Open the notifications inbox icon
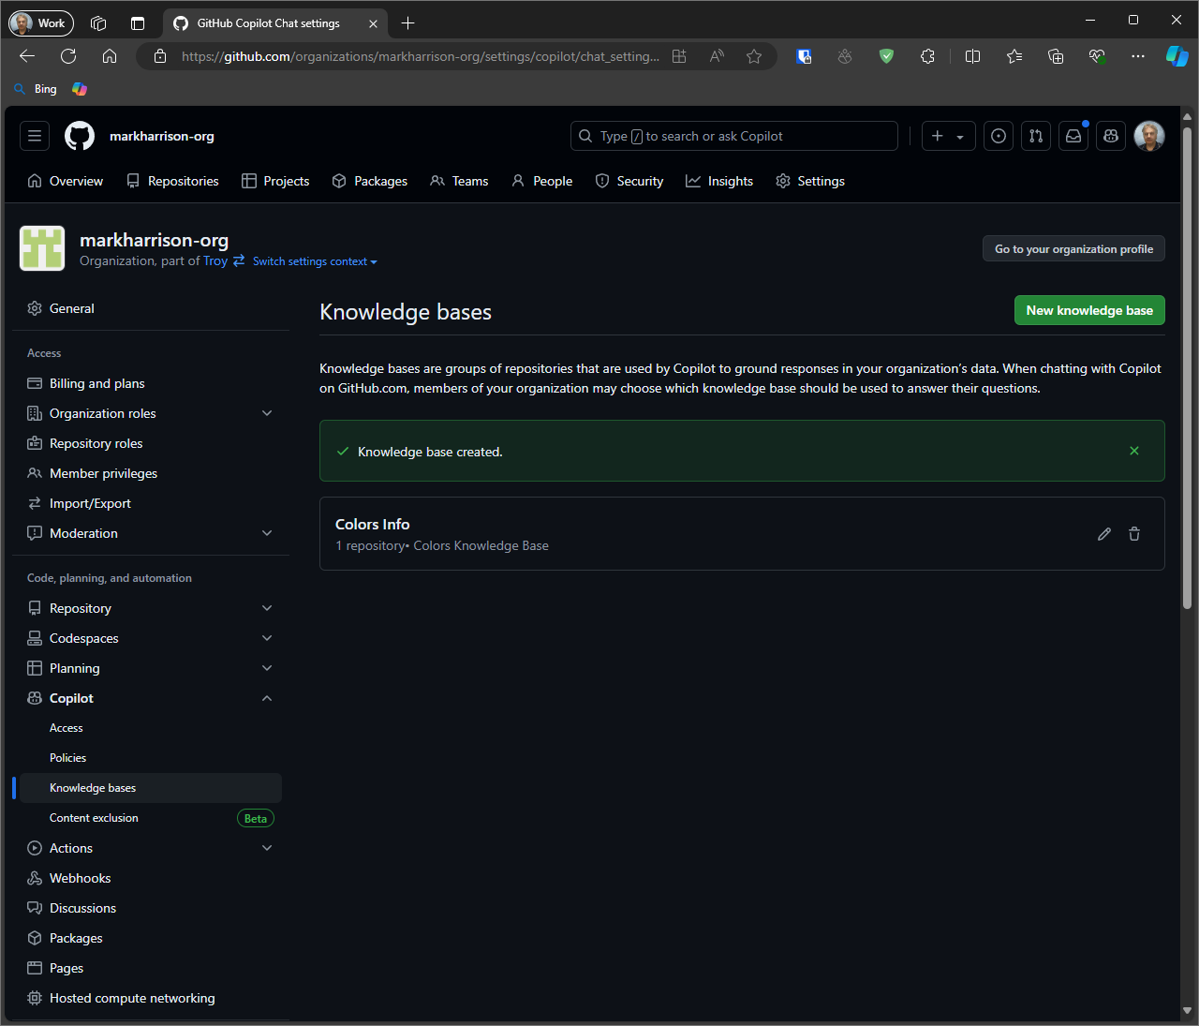Viewport: 1199px width, 1026px height. (1073, 136)
